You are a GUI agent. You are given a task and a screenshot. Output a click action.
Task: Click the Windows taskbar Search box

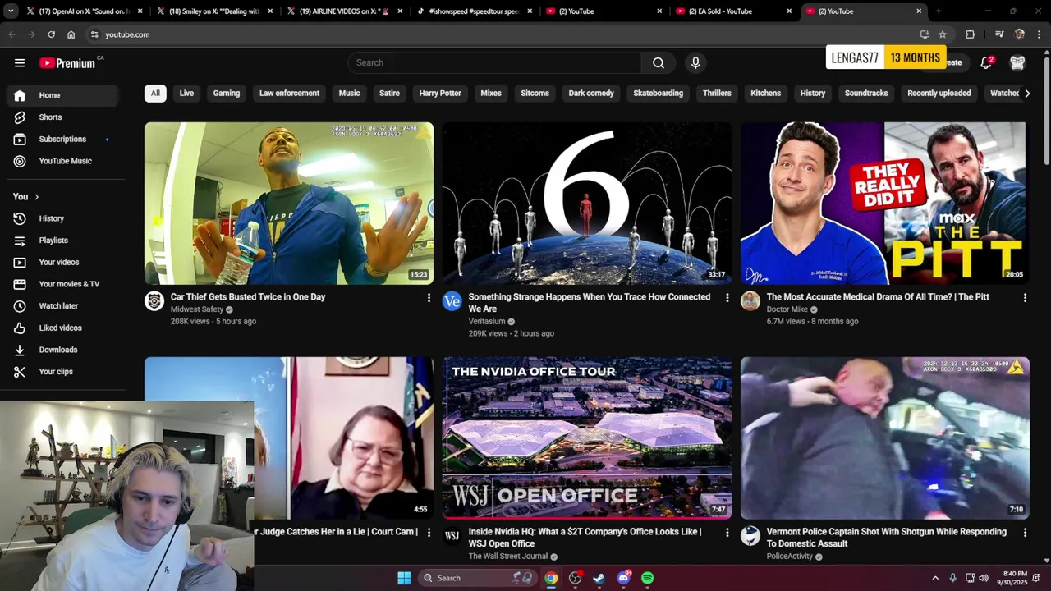[480, 578]
